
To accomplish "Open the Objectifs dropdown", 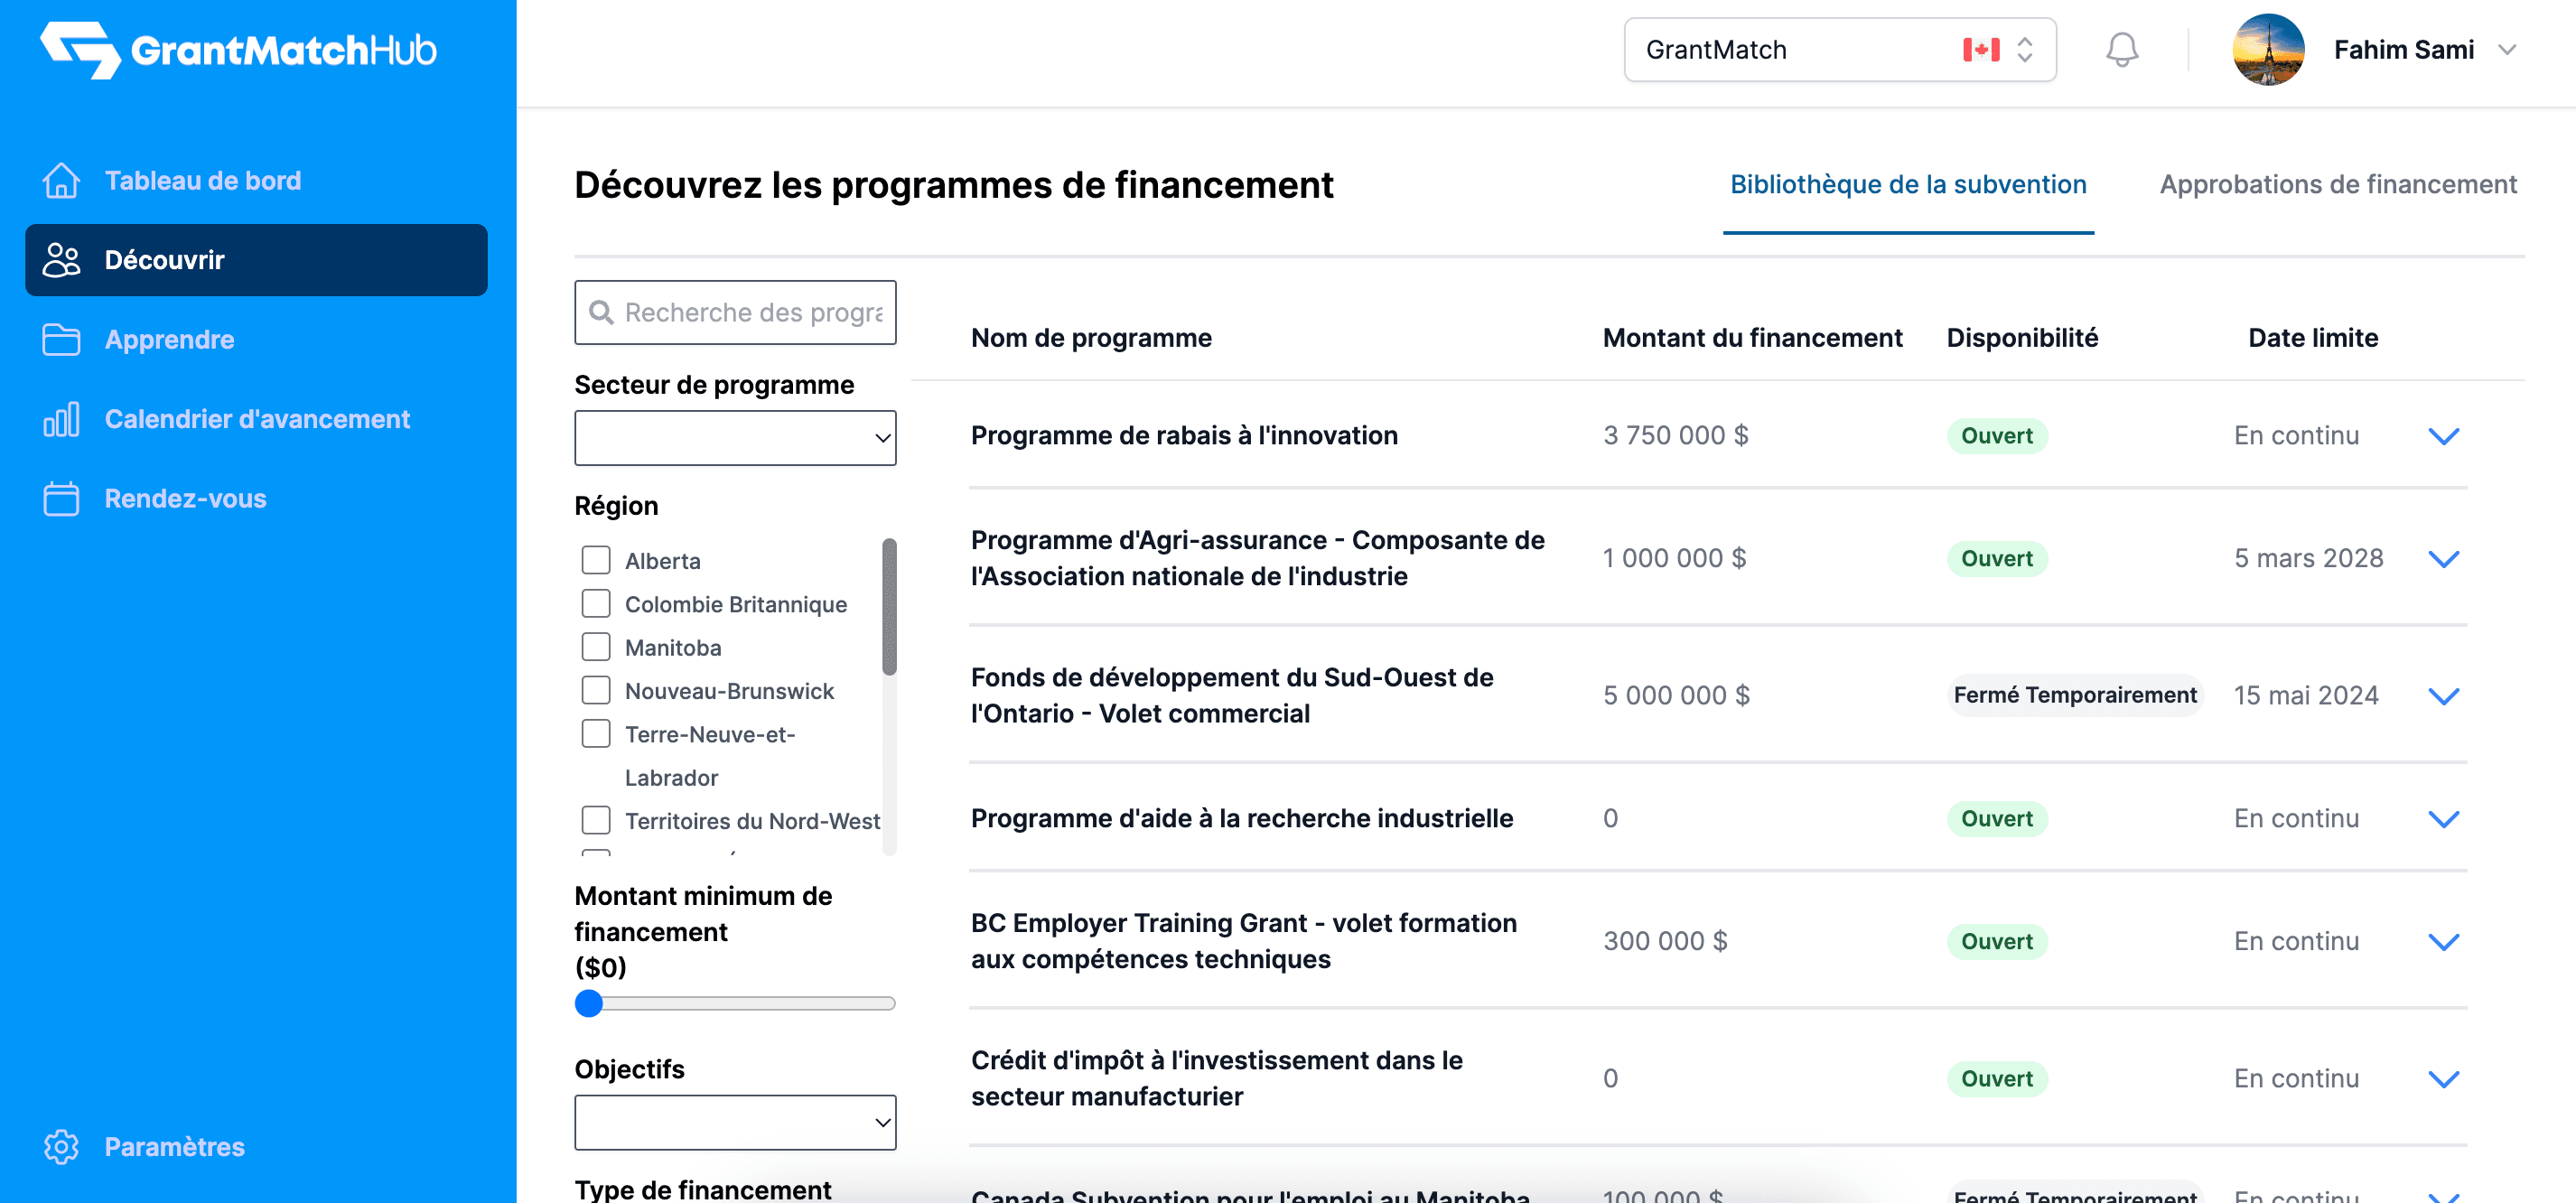I will pyautogui.click(x=735, y=1123).
